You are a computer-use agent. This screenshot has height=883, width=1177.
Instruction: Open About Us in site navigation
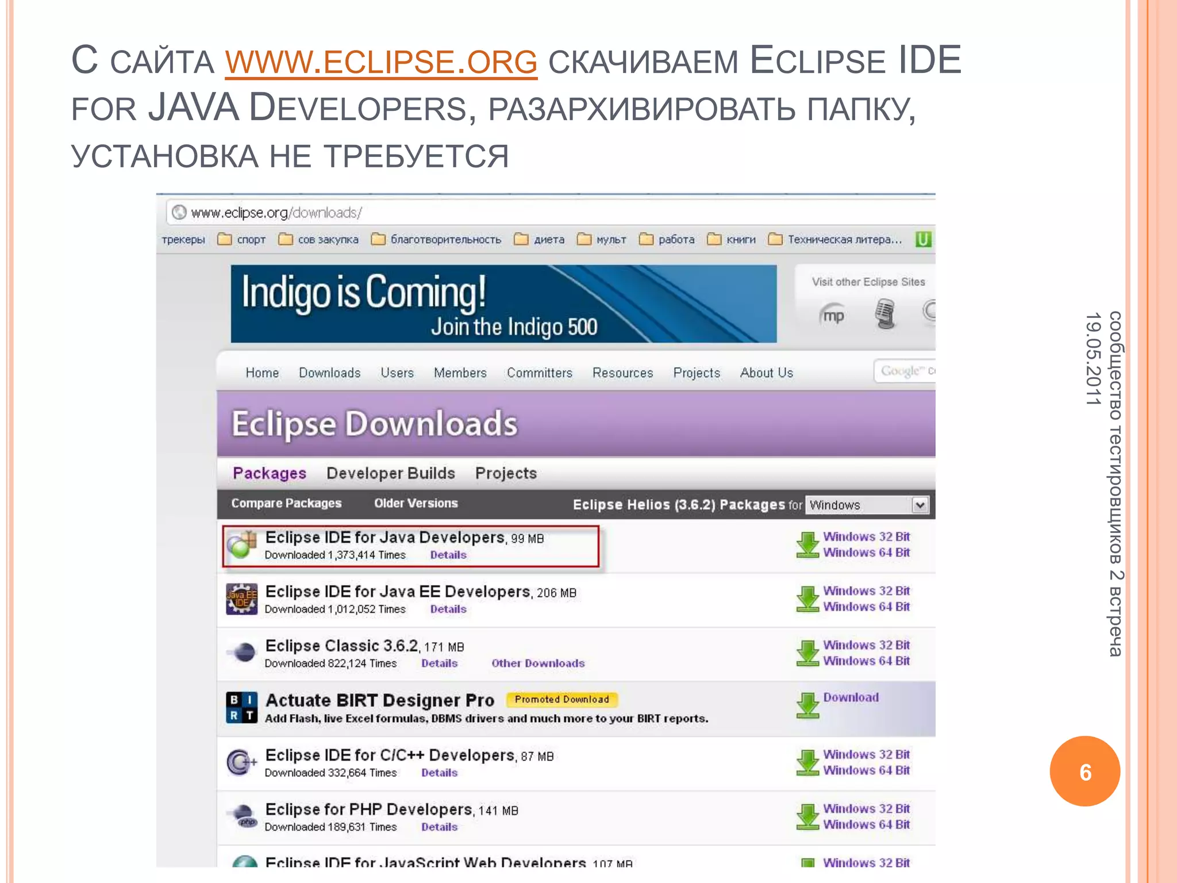point(767,373)
